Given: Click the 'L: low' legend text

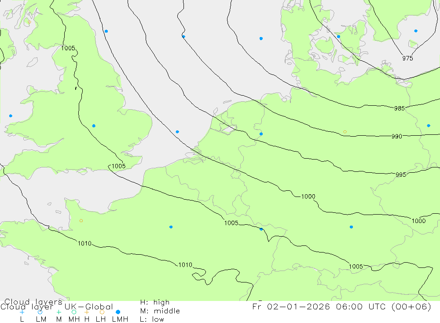Looking at the screenshot, I should tap(152, 319).
